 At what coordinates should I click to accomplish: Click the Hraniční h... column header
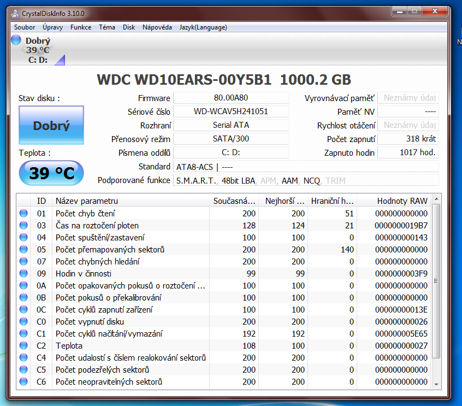[x=333, y=201]
